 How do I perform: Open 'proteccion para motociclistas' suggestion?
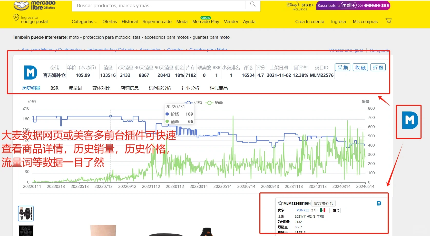tap(112, 37)
